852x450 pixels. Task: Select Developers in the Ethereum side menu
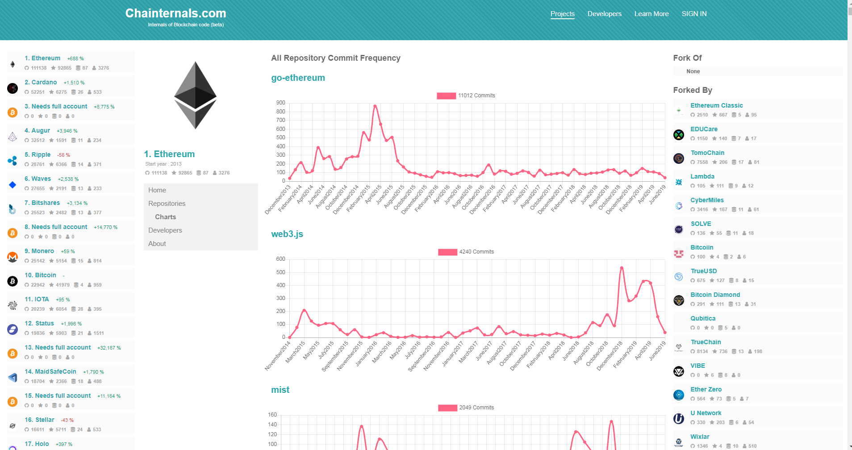(201, 230)
